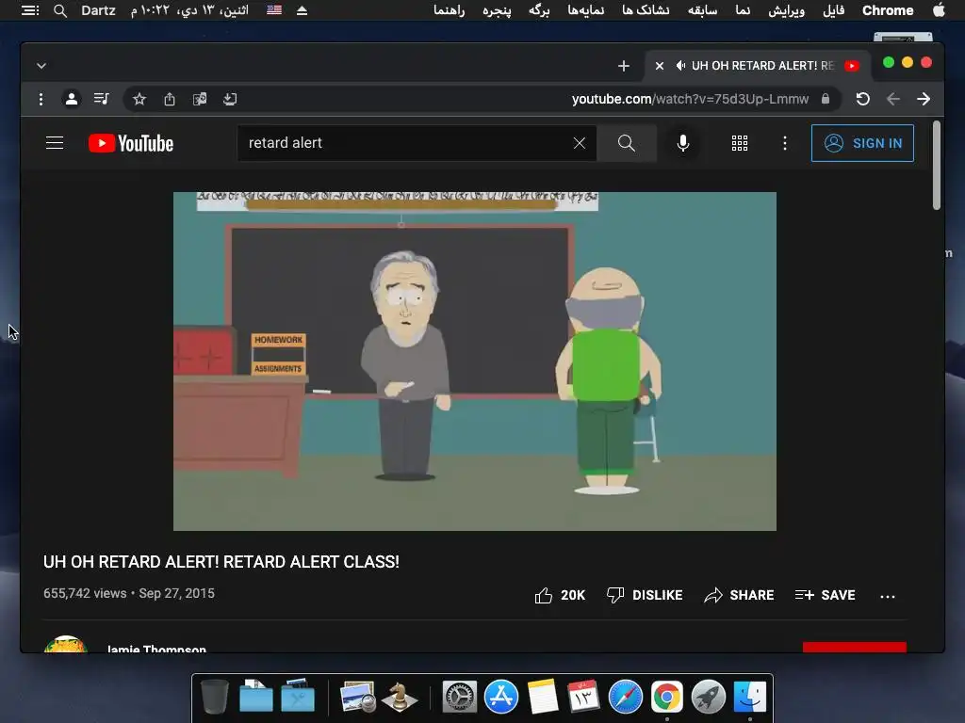This screenshot has width=965, height=723.
Task: Open the translate page icon in the address bar
Action: pyautogui.click(x=200, y=99)
